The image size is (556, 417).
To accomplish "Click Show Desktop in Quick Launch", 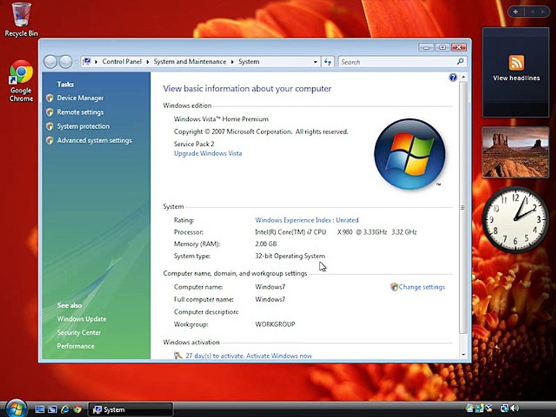I will click(40, 409).
